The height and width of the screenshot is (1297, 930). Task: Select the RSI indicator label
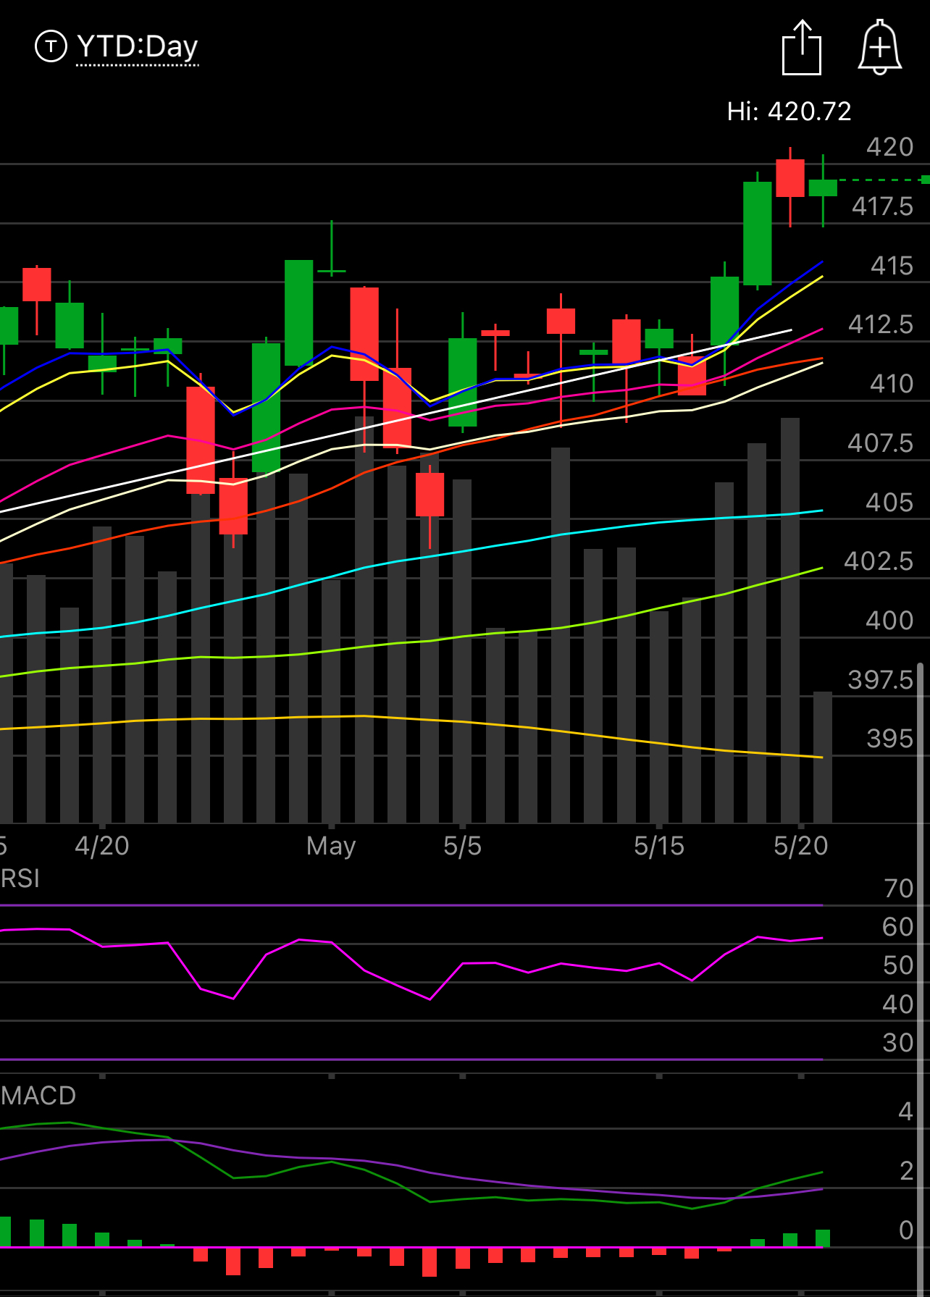tap(20, 878)
